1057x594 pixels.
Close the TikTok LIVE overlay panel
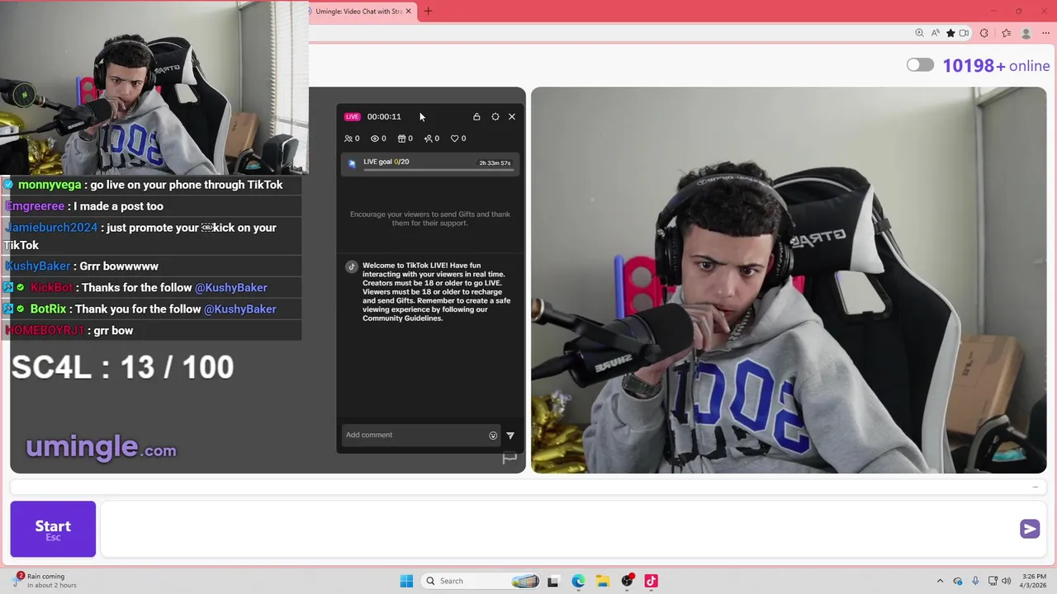(x=512, y=116)
